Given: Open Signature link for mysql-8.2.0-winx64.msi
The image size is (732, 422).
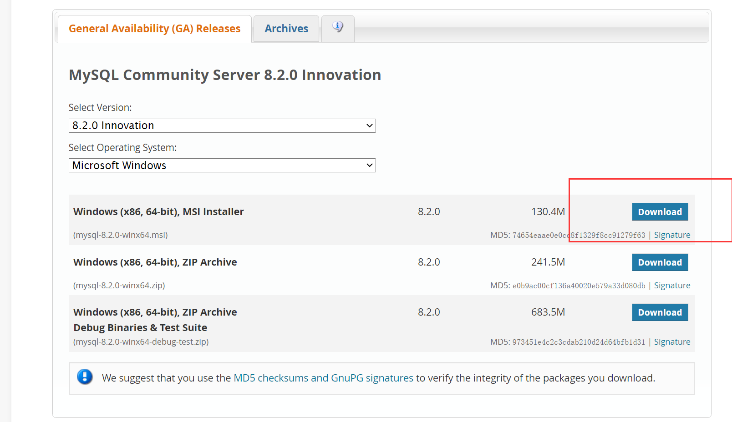Looking at the screenshot, I should point(672,235).
